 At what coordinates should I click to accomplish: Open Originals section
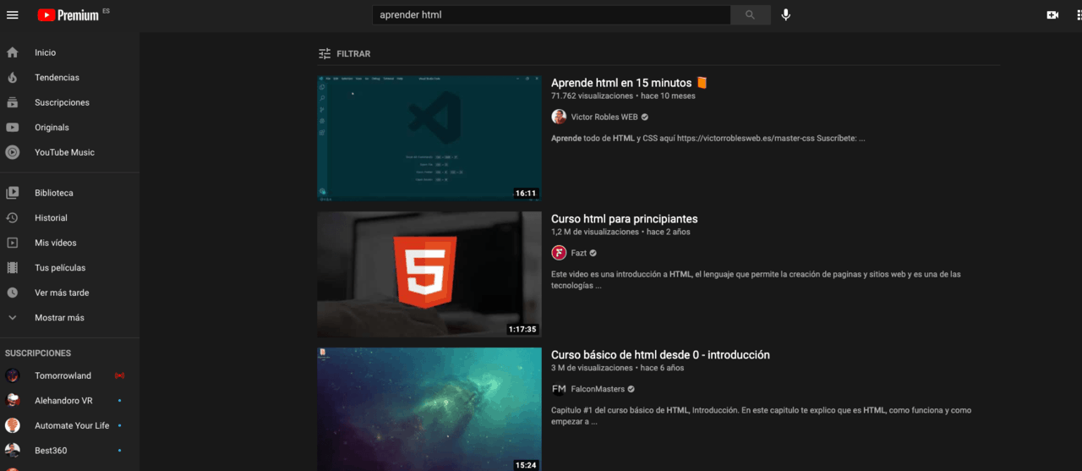[69, 128]
